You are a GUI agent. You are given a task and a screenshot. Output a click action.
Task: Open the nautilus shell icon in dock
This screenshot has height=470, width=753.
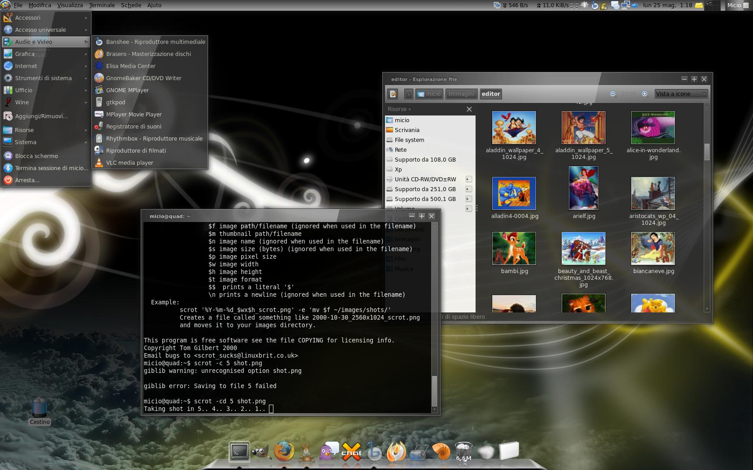pyautogui.click(x=441, y=451)
